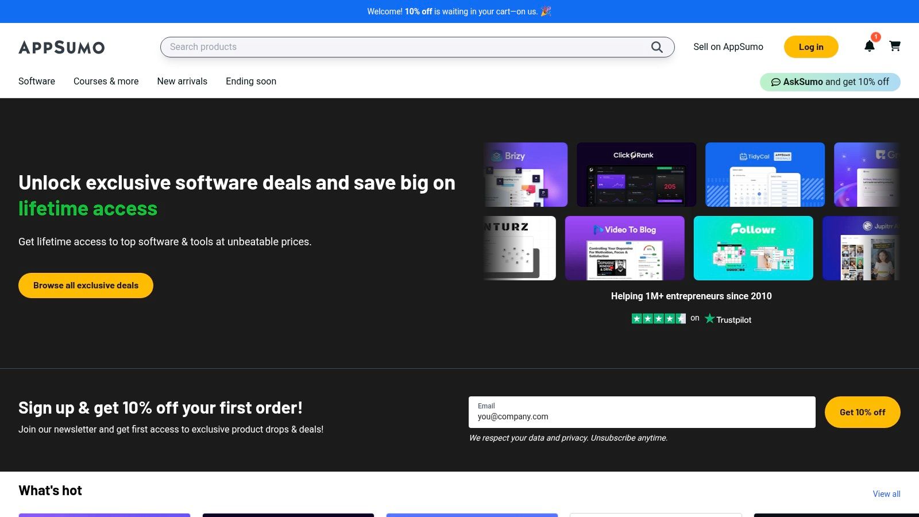The height and width of the screenshot is (517, 919).
Task: Click 'Helping 1M+ entrepreneurs since 2010' text
Action: (x=692, y=296)
